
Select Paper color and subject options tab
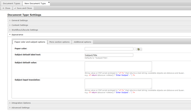(30, 42)
